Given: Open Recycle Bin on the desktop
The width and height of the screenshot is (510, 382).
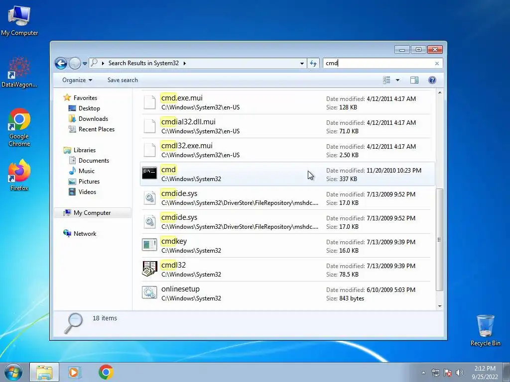Looking at the screenshot, I should click(x=485, y=330).
